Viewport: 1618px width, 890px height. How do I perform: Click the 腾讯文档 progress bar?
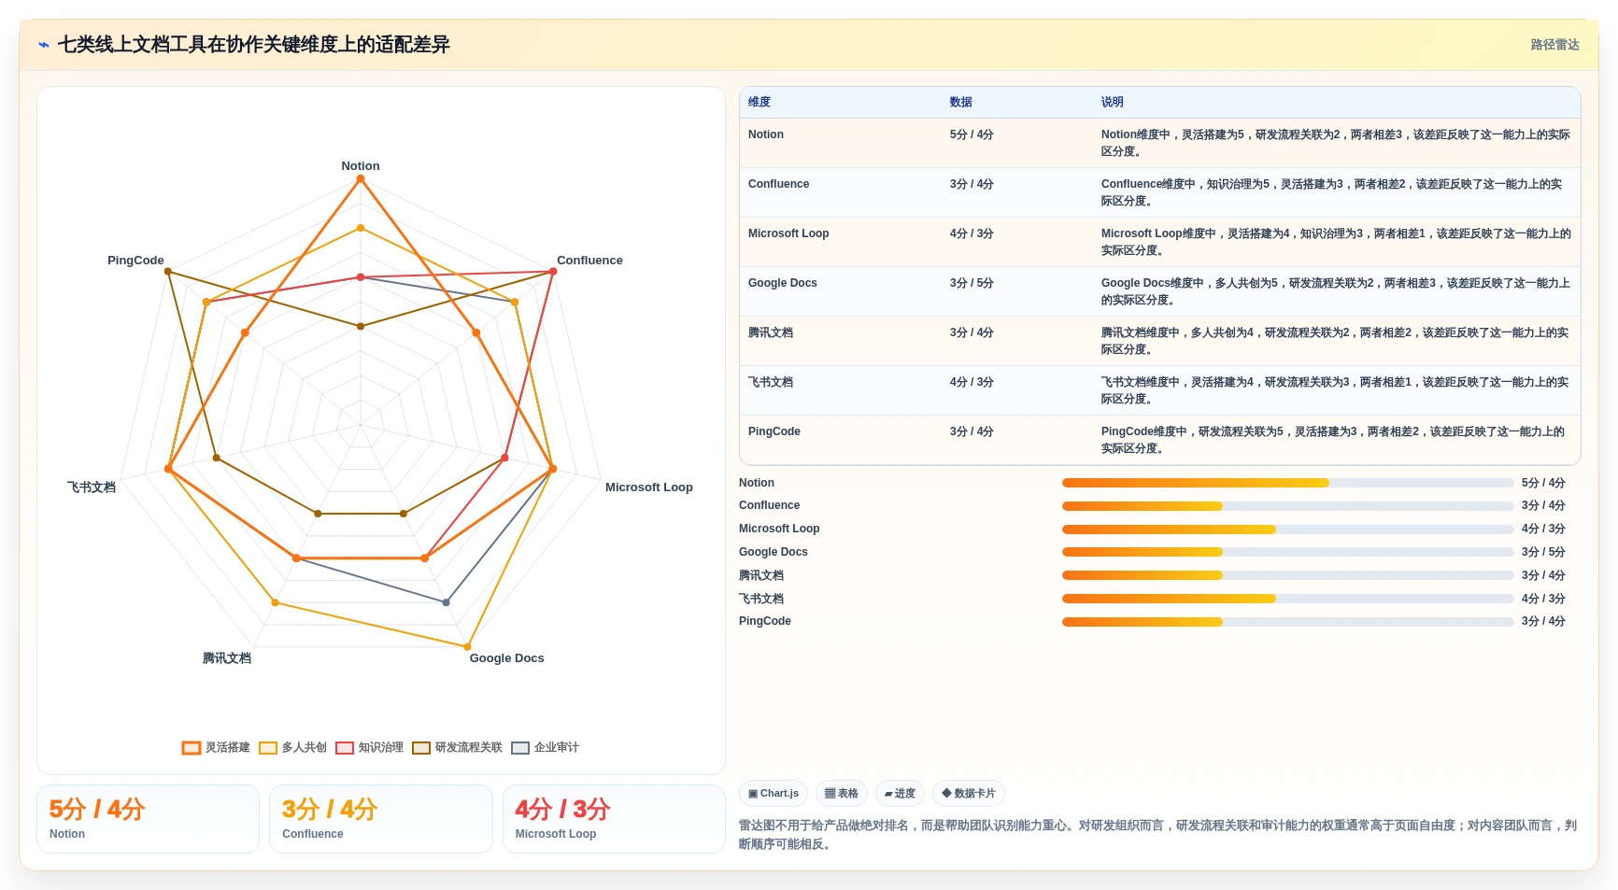point(1287,575)
